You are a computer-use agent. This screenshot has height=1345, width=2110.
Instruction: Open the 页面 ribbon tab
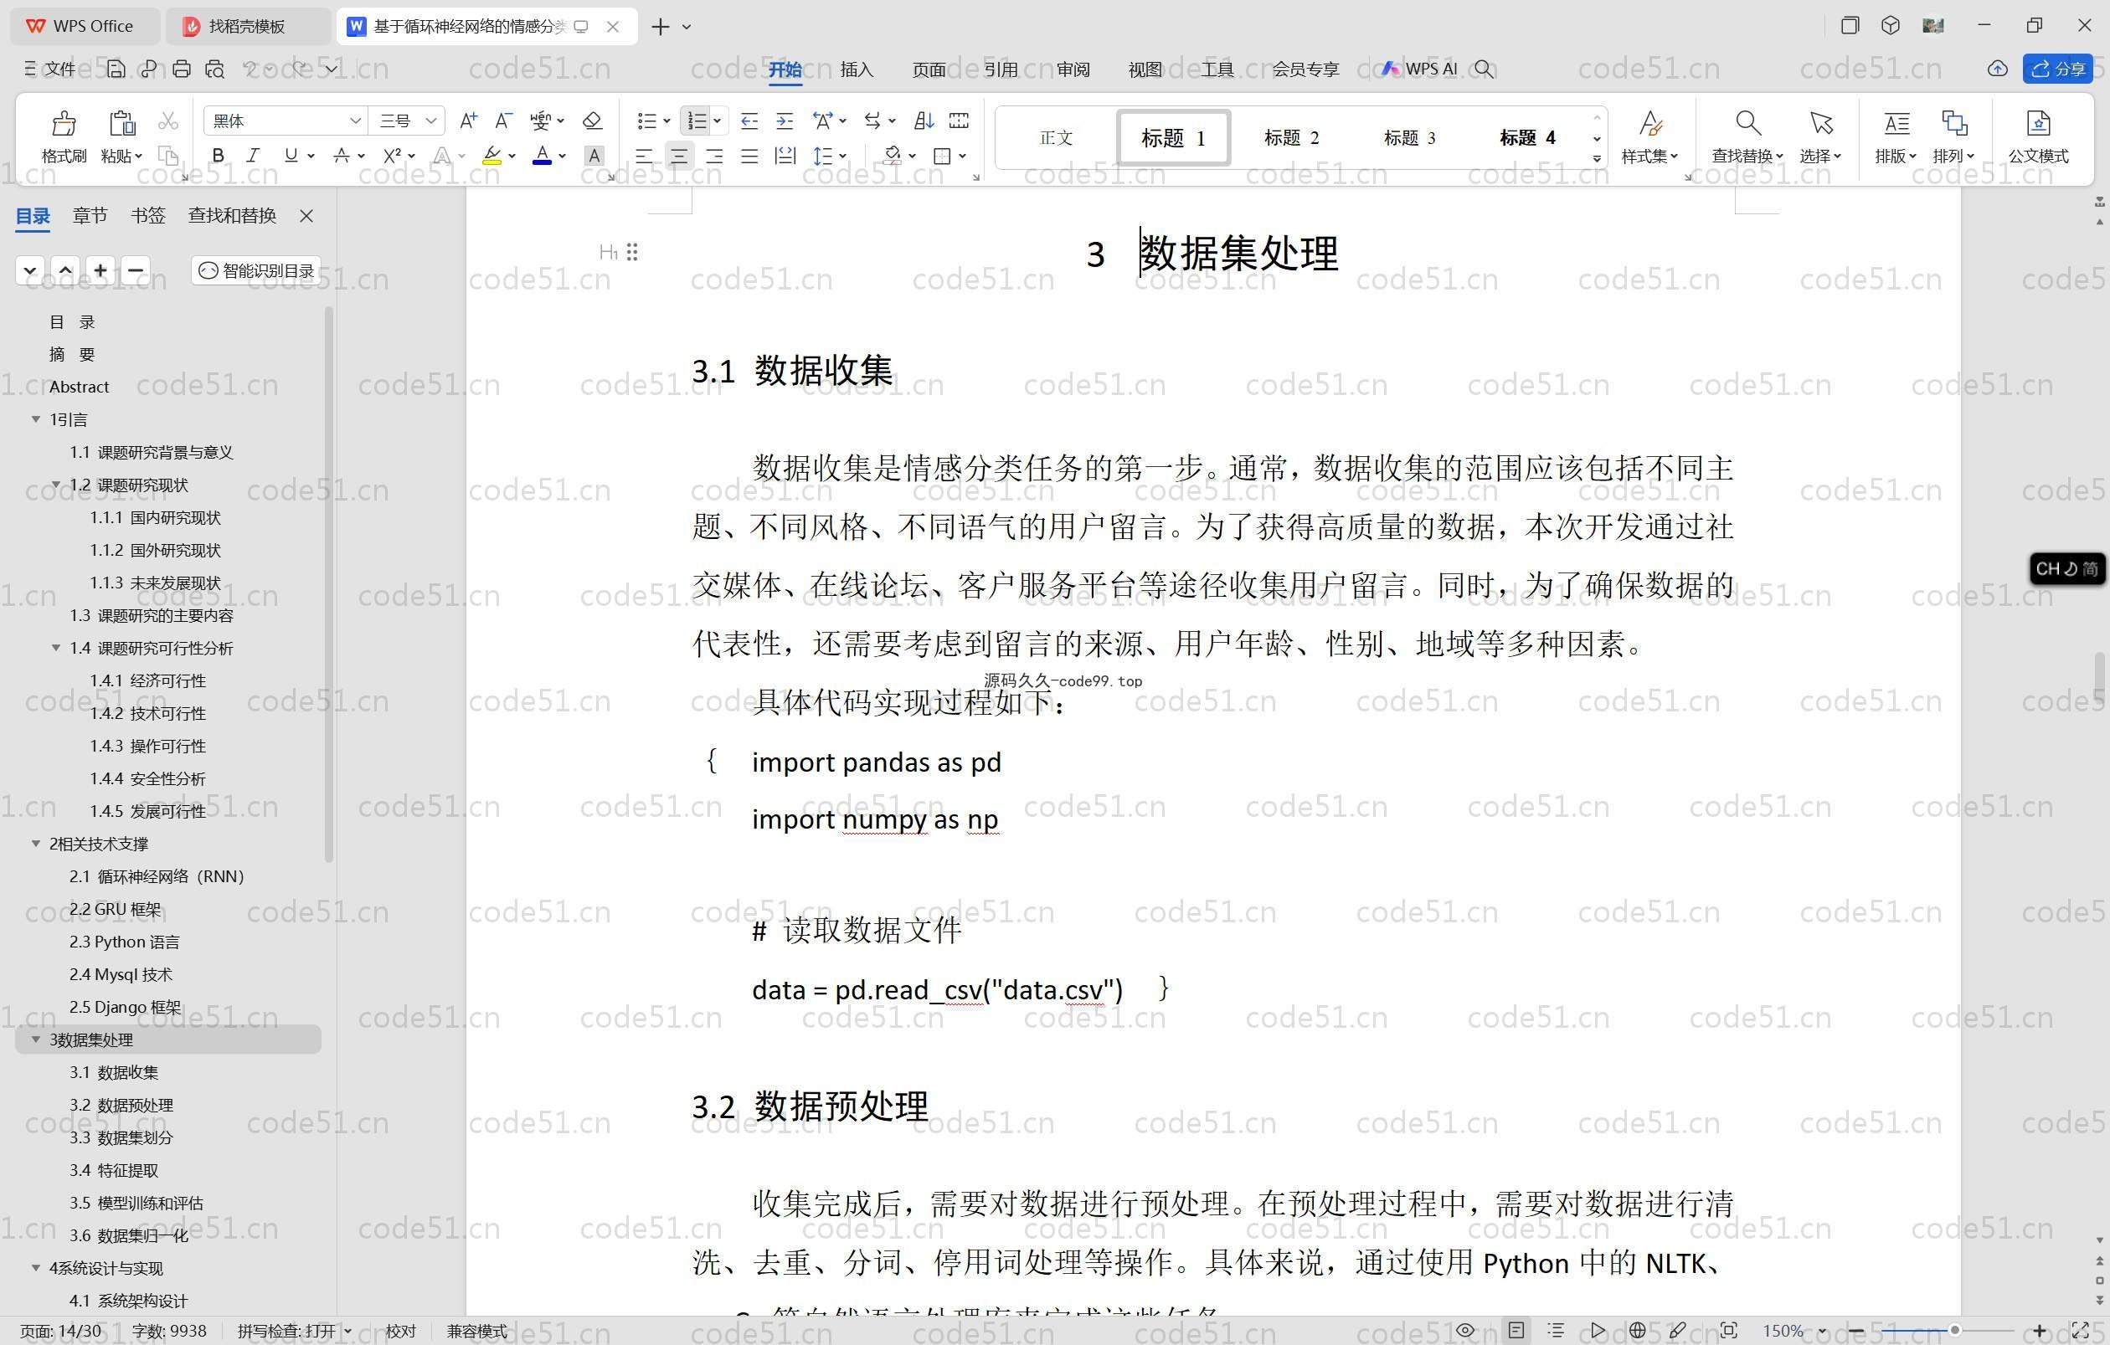[929, 69]
